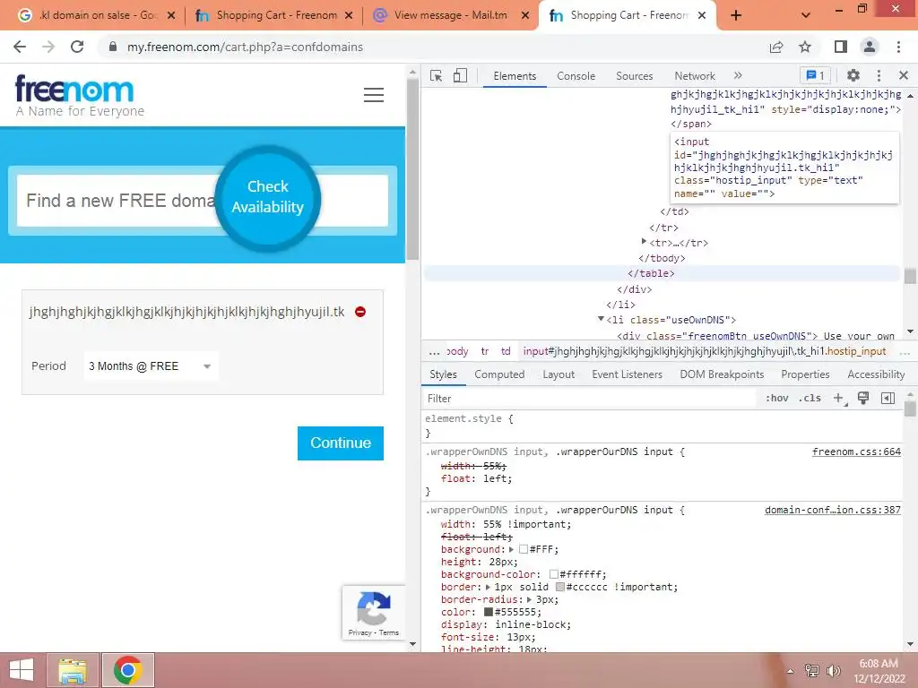Open the Layout tab
This screenshot has height=688, width=918.
(x=559, y=374)
